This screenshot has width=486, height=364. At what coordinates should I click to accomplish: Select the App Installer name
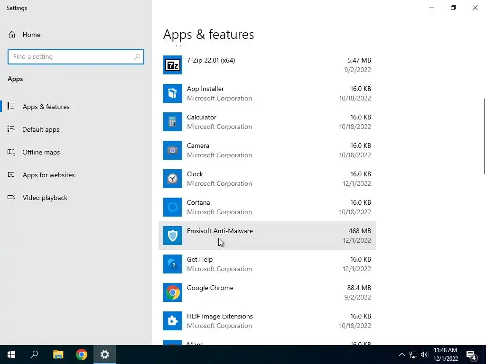[205, 89]
